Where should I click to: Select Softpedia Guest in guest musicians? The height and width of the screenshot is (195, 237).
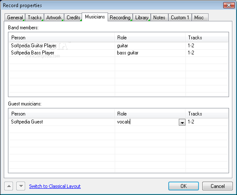point(27,122)
